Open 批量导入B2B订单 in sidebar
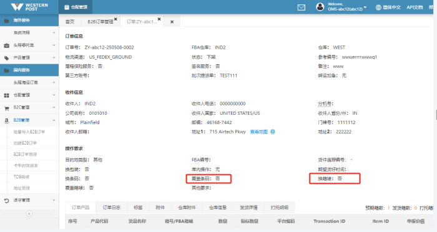Image resolution: width=437 pixels, height=232 pixels. (x=29, y=132)
